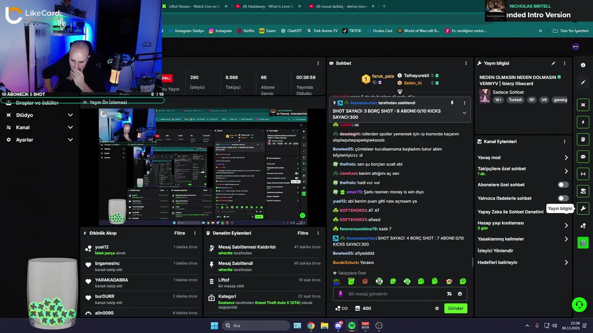Click the purple microphone icon in chat box

(x=341, y=294)
